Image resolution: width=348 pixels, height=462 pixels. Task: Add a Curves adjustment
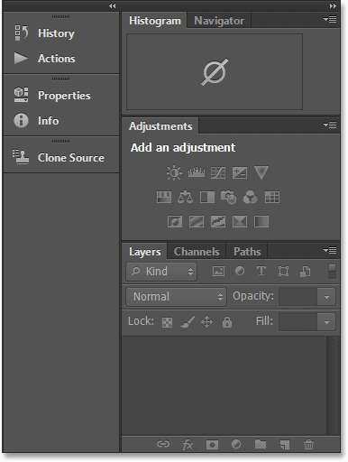(218, 172)
